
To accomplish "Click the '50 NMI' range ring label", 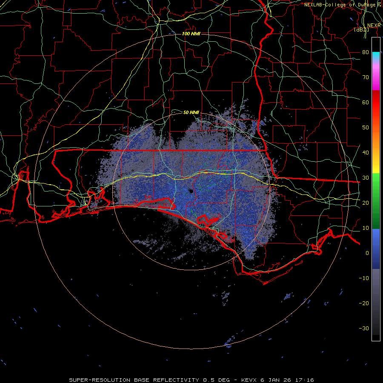I will click(x=191, y=112).
